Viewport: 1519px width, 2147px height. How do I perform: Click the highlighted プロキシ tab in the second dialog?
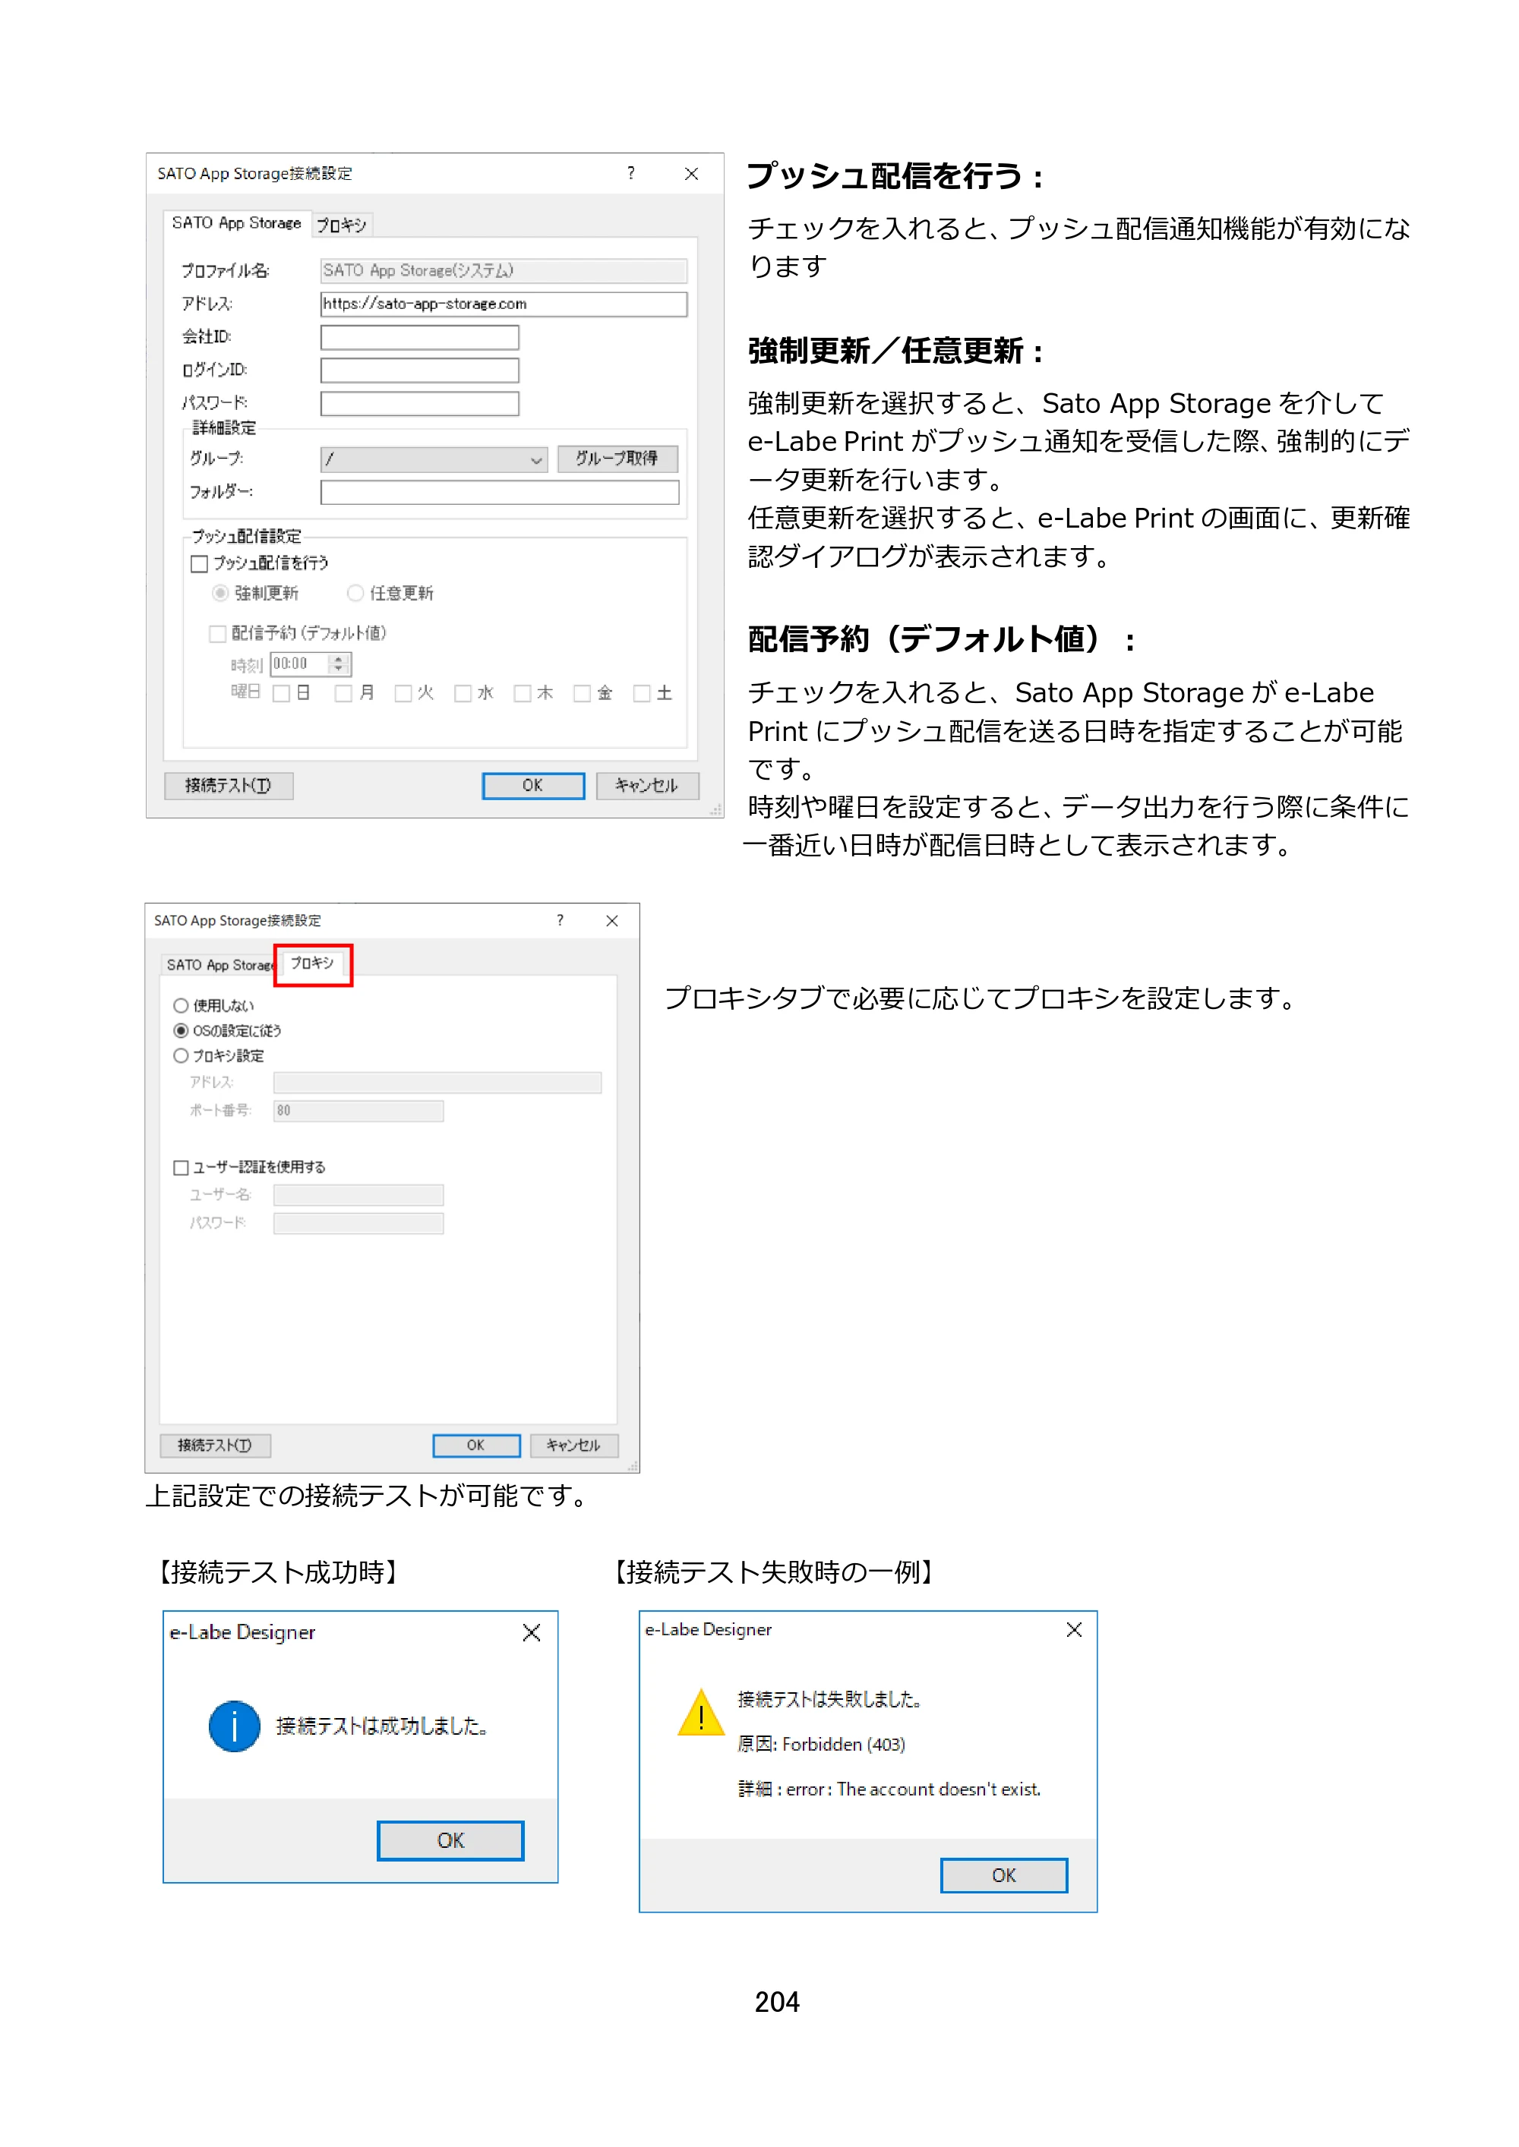coord(312,963)
